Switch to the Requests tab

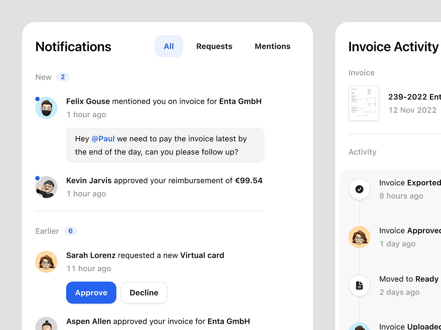tap(214, 46)
